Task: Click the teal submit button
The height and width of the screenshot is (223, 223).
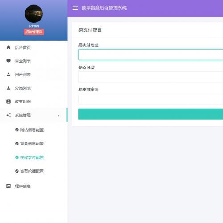Action: tap(151, 114)
